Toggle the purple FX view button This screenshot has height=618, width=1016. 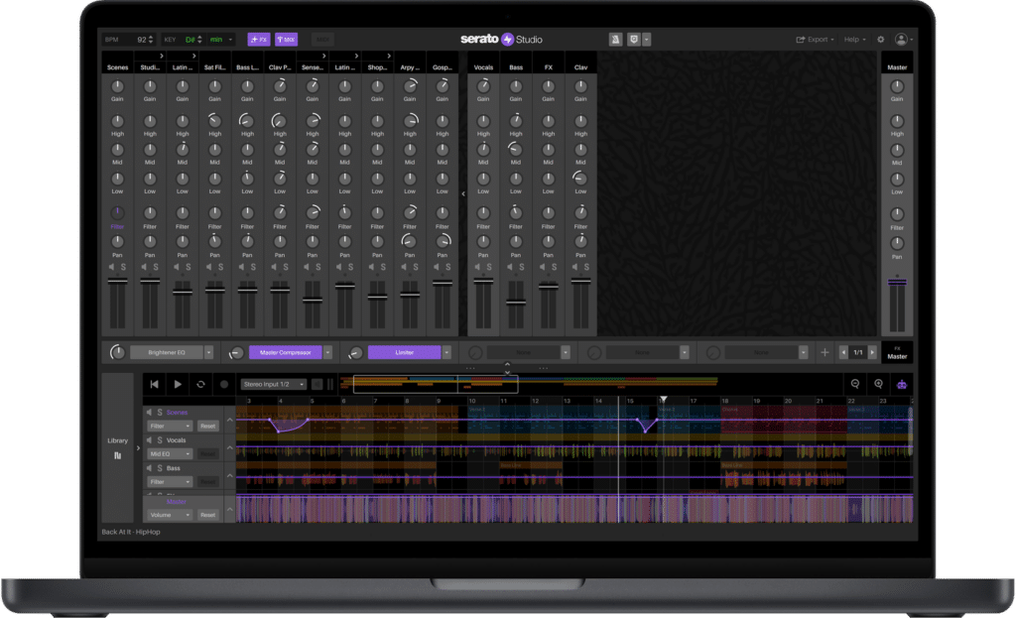point(259,40)
